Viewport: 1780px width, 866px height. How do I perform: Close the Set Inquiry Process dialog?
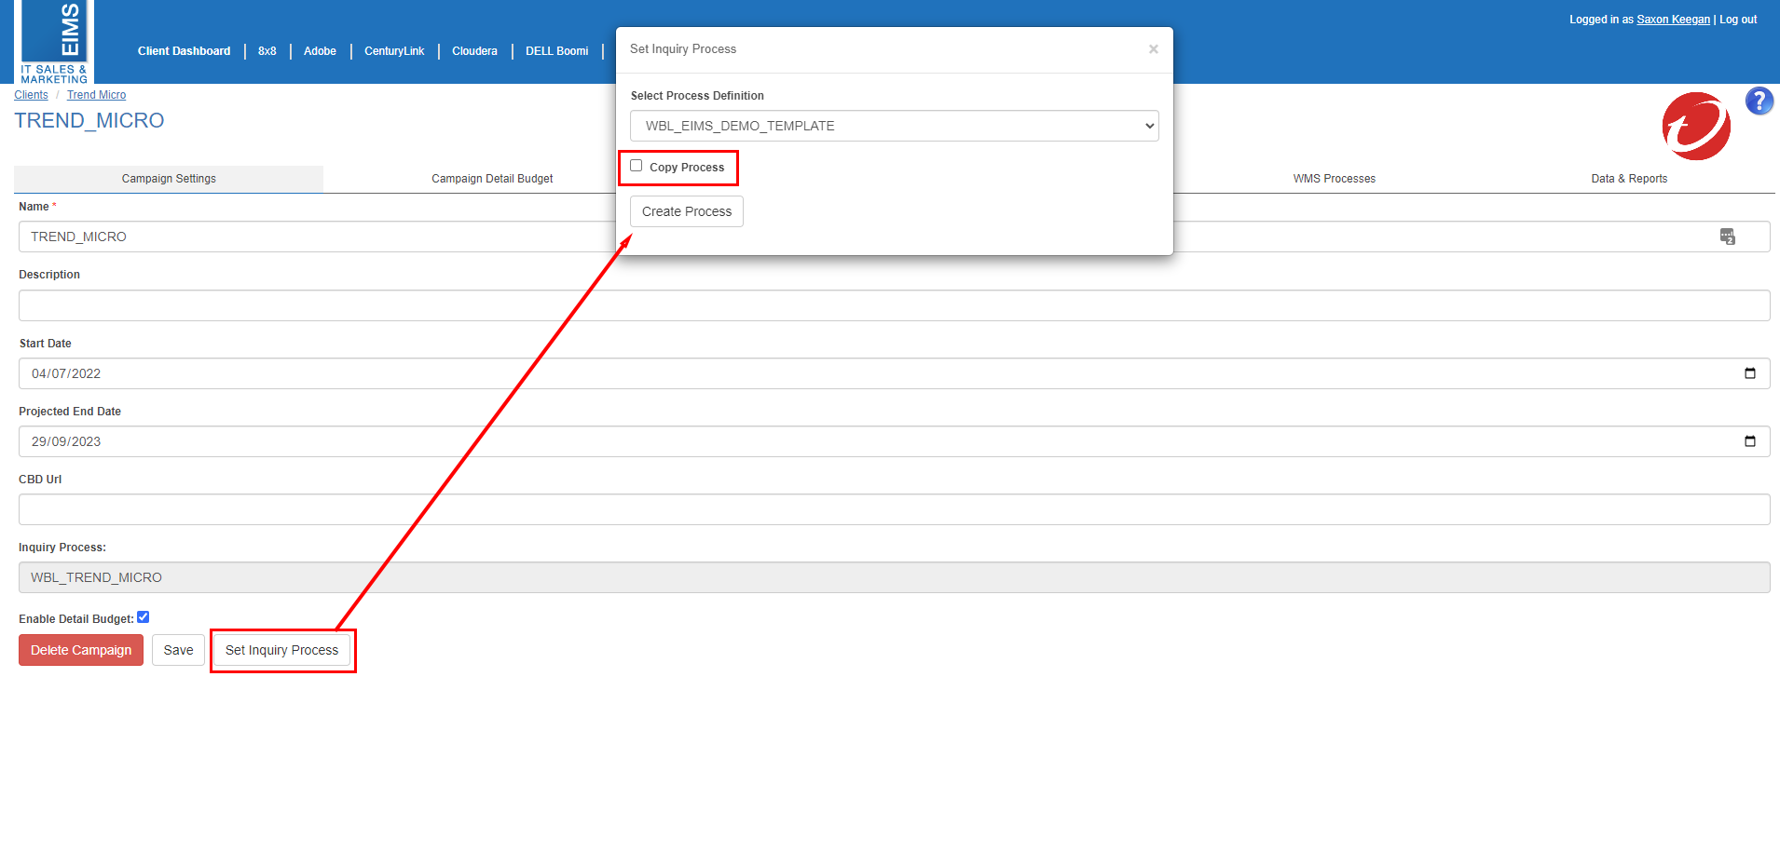[x=1153, y=49]
